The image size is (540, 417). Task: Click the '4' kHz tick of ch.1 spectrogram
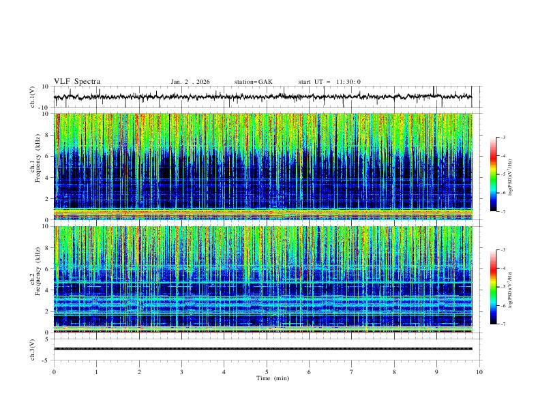tap(48, 178)
